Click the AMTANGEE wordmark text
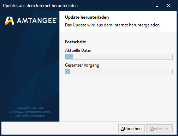The height and width of the screenshot is (136, 178). coord(37,21)
